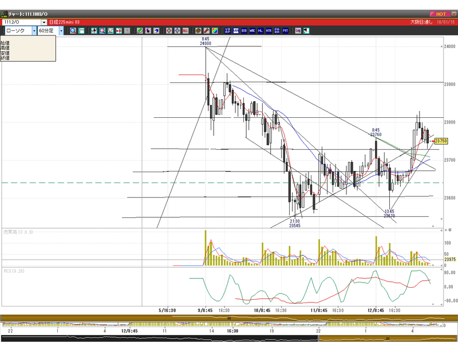Click the 始値 row in OHLC info box
Viewport: 458px width, 342px height.
(x=5, y=43)
